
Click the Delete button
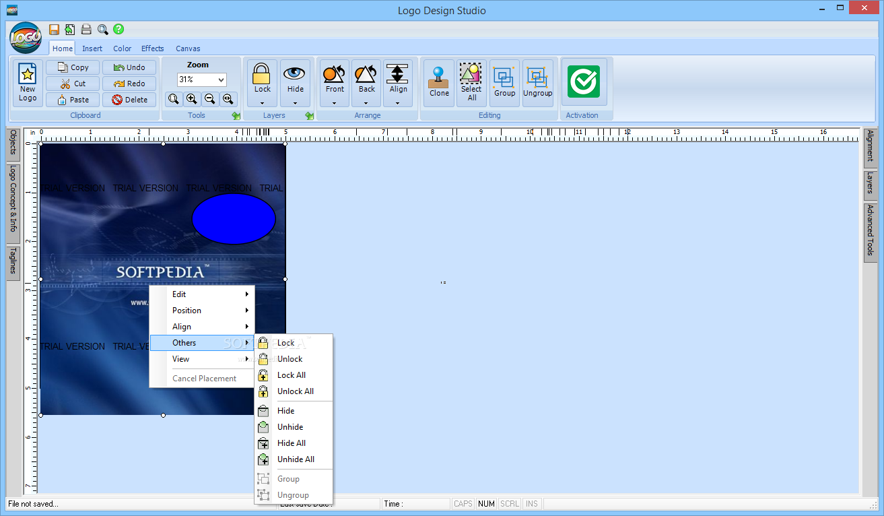(129, 100)
